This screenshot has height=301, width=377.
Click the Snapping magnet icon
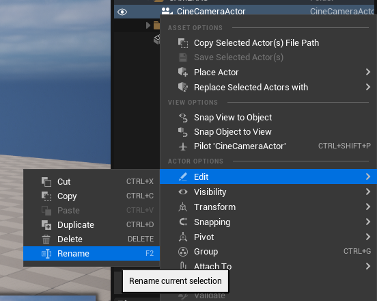(183, 222)
